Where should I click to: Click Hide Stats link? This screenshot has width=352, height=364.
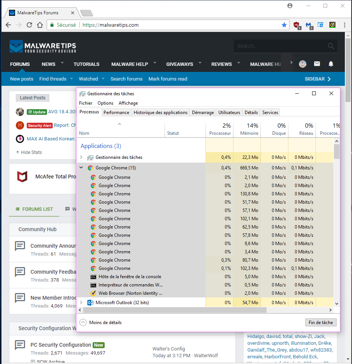pos(29,152)
